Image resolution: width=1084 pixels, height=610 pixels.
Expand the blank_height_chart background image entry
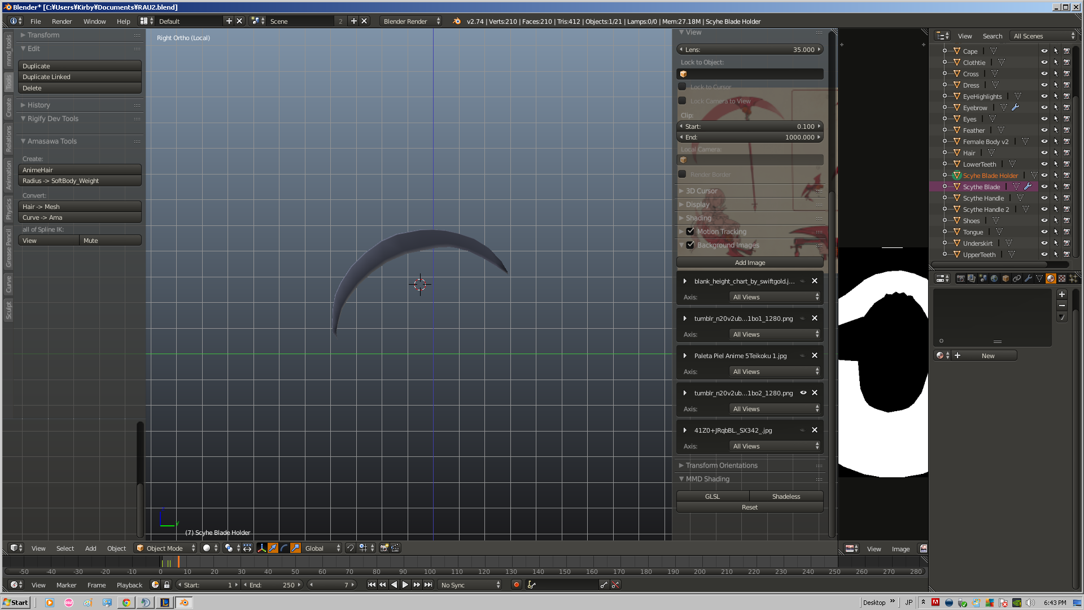685,281
